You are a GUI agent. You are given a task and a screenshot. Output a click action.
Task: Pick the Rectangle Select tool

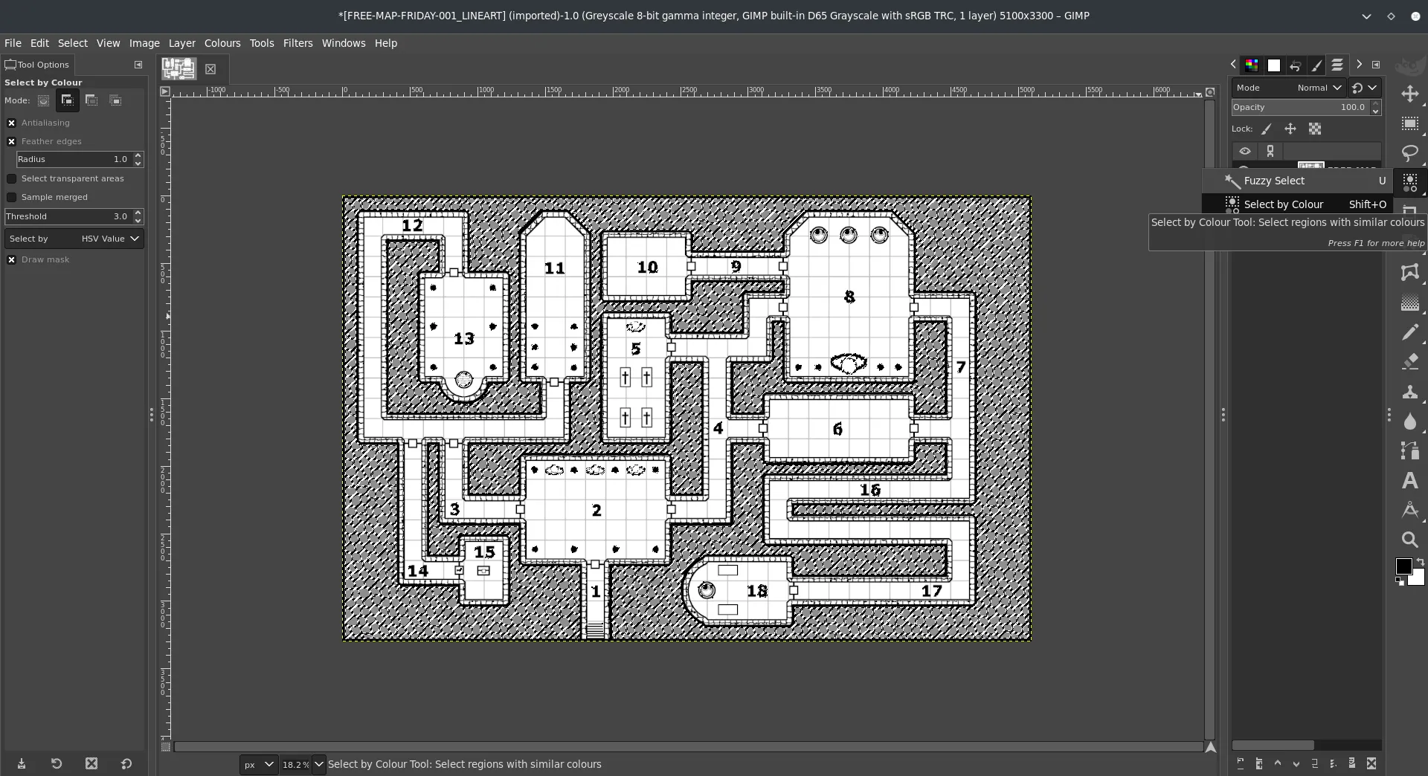[1409, 124]
